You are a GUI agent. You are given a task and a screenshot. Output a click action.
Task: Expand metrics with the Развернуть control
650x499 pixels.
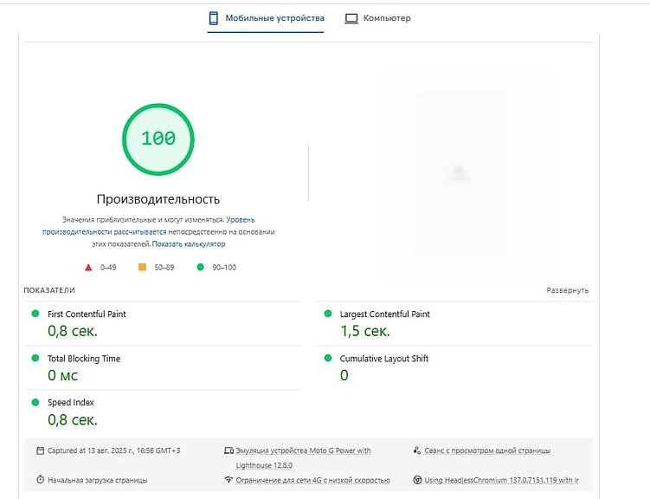click(x=567, y=291)
